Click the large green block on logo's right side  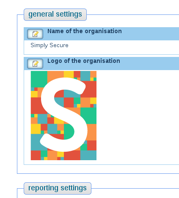click(x=88, y=116)
